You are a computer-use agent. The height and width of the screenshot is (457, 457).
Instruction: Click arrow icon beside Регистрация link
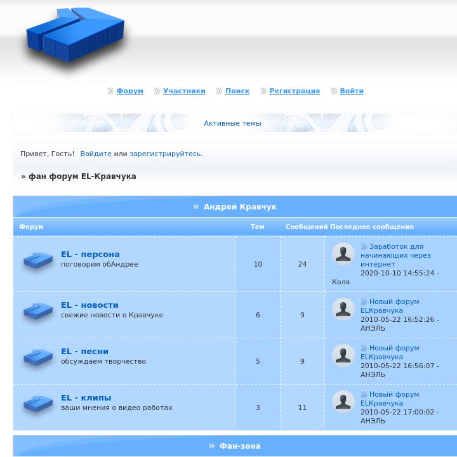(263, 91)
